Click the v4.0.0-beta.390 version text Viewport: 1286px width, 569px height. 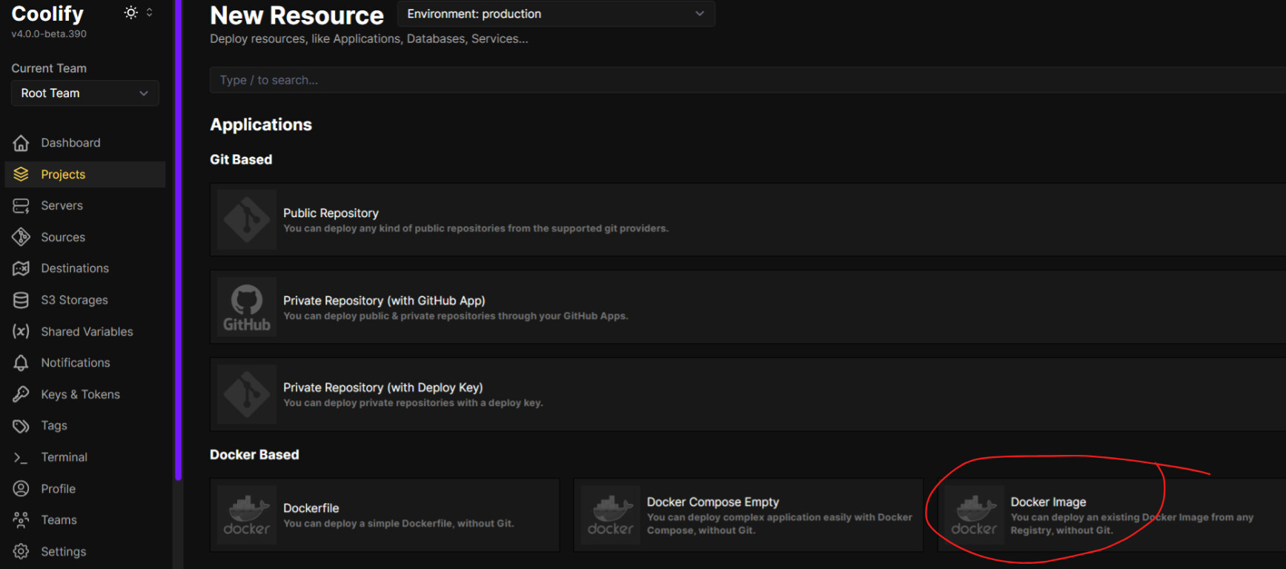point(49,34)
